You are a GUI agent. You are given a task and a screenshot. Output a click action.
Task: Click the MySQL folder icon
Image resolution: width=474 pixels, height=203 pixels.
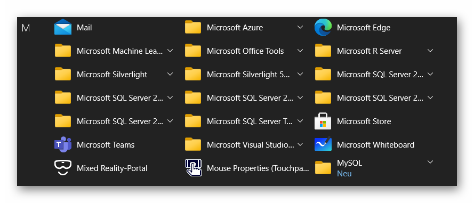coord(323,168)
